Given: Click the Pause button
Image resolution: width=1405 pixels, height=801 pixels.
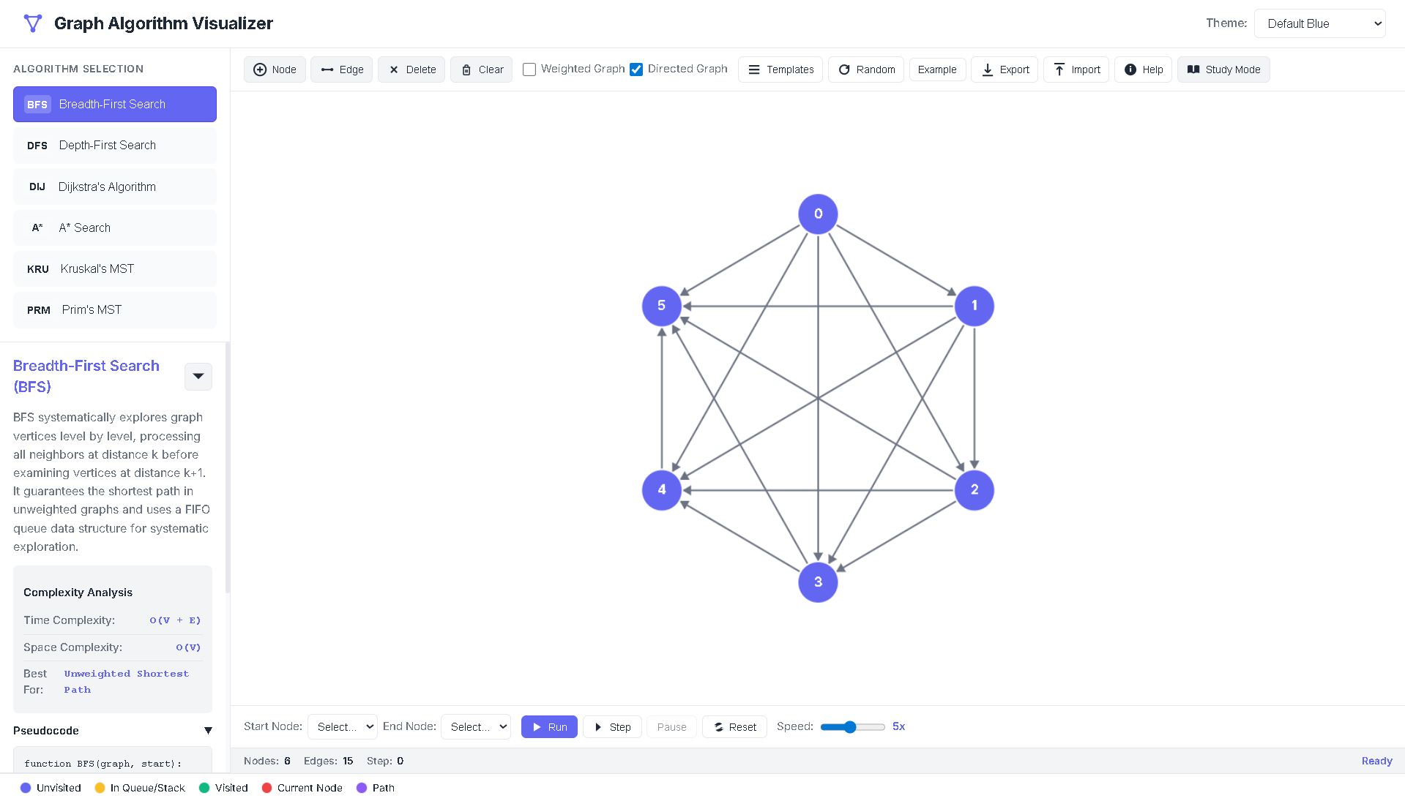Looking at the screenshot, I should pyautogui.click(x=671, y=726).
